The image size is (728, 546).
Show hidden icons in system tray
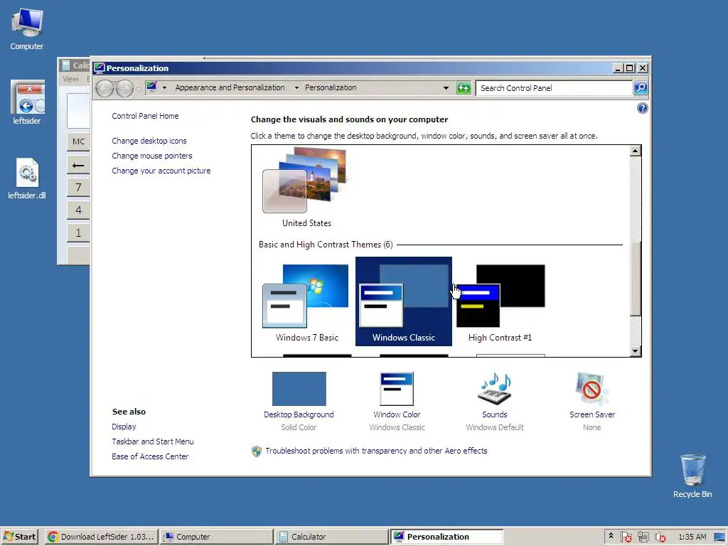pyautogui.click(x=611, y=536)
